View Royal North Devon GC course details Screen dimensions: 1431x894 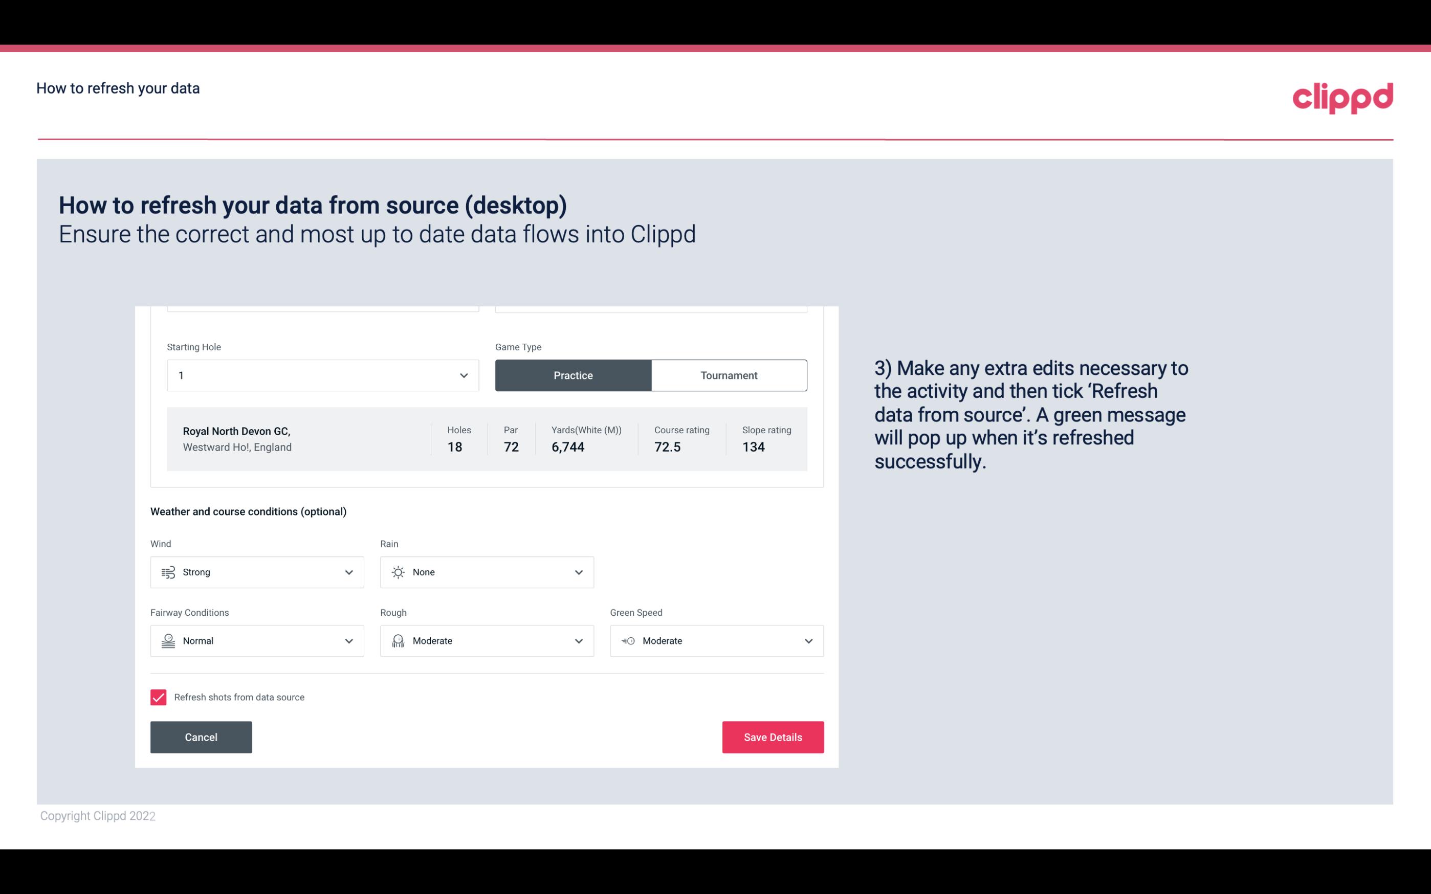point(487,439)
